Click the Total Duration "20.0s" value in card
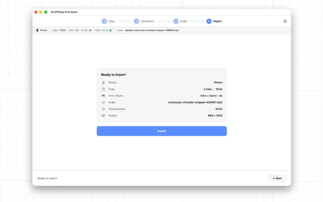The image size is (323, 202). 219,109
